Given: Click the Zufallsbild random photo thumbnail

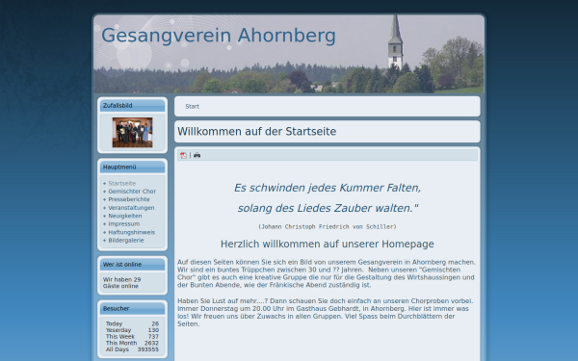Looking at the screenshot, I should tap(132, 133).
